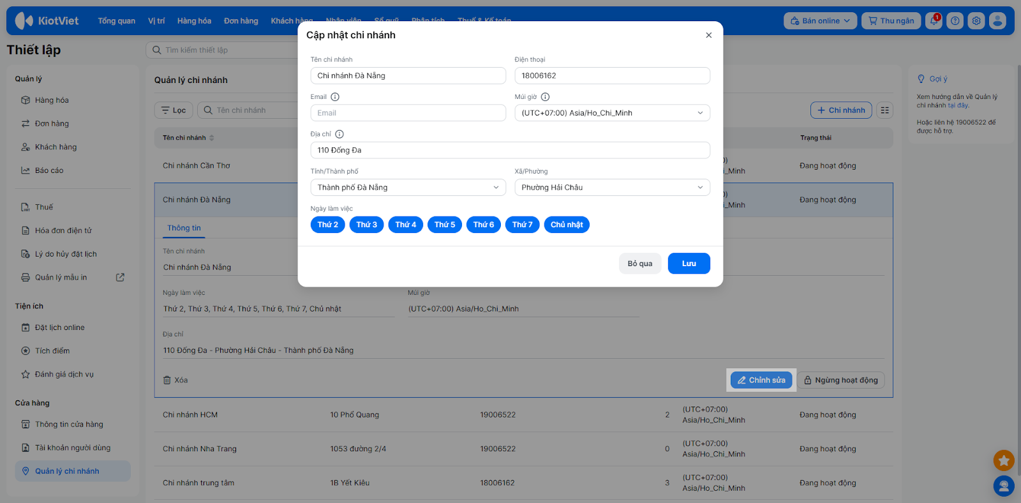The image size is (1021, 503).
Task: Open the settings gear icon
Action: tap(976, 21)
